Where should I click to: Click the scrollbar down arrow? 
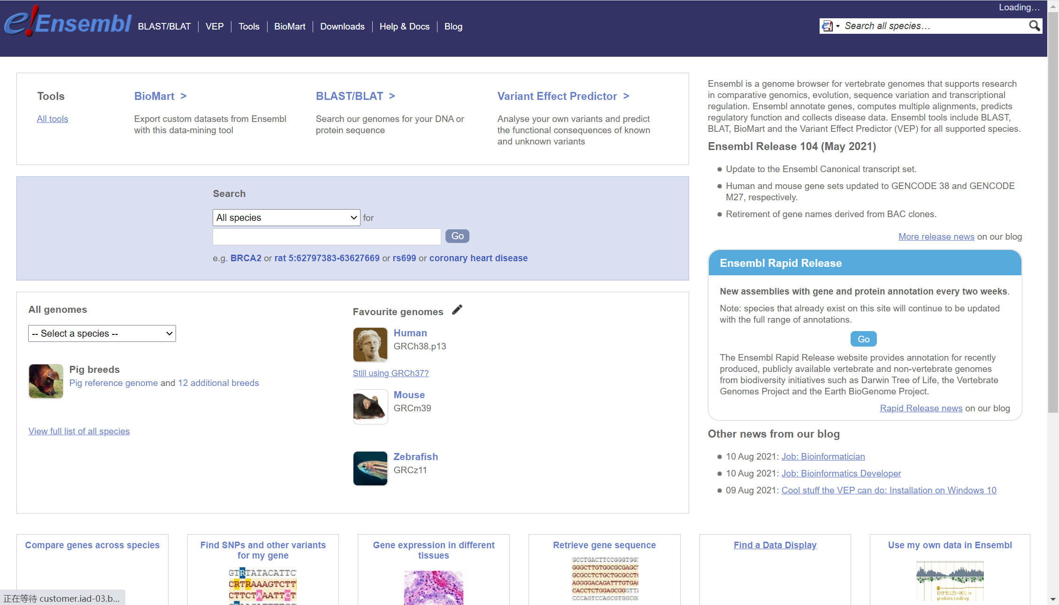point(1053,599)
